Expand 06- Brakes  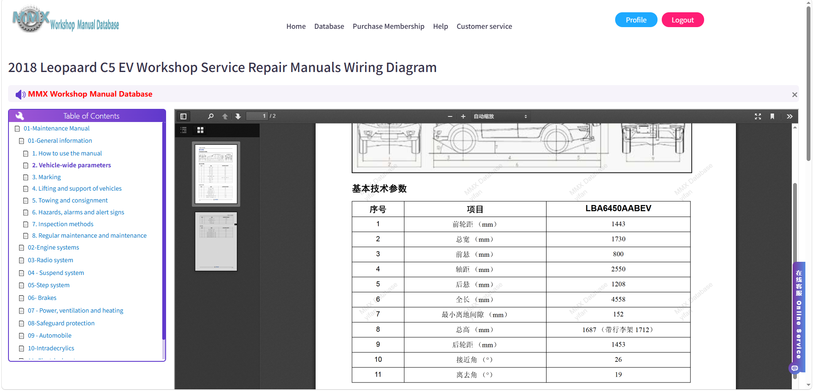pos(42,298)
